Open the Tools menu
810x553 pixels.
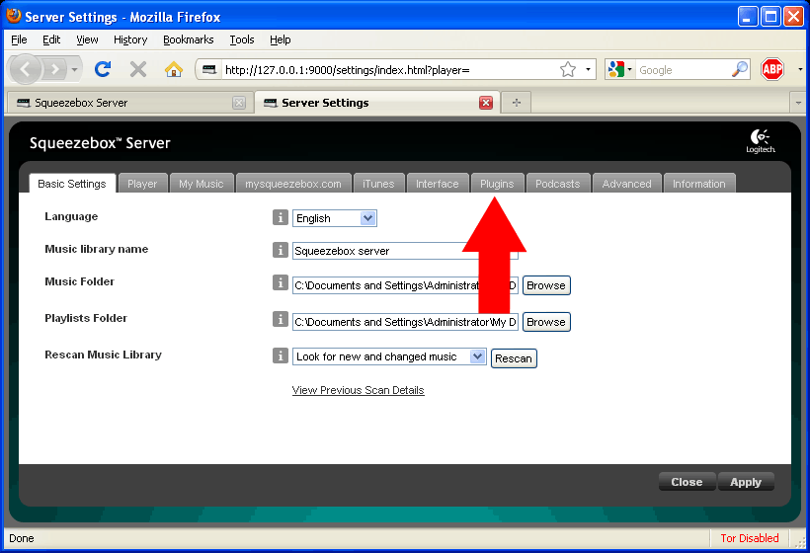(x=242, y=39)
